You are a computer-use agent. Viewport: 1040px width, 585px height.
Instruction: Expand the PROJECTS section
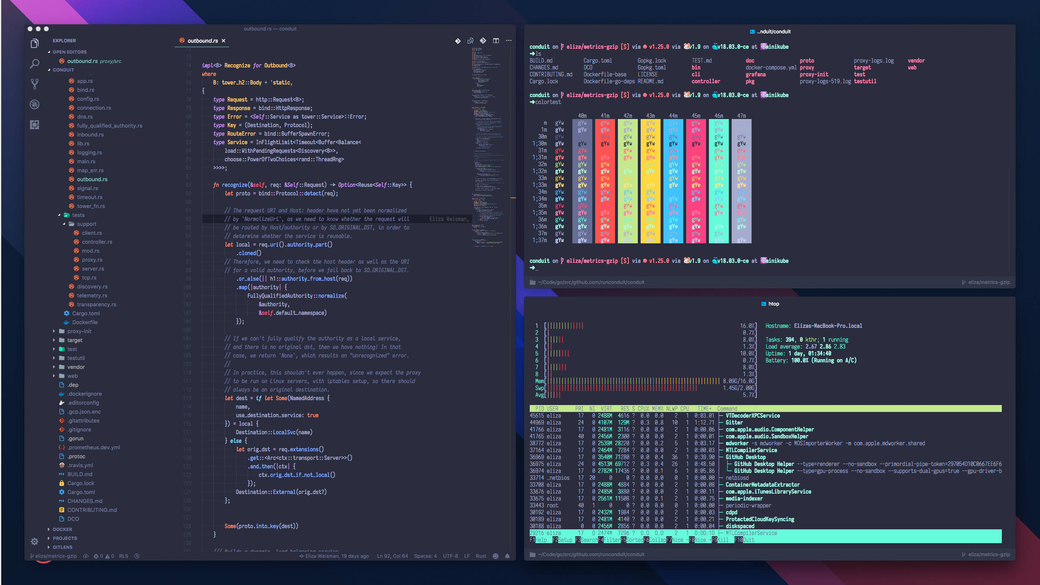pyautogui.click(x=62, y=538)
